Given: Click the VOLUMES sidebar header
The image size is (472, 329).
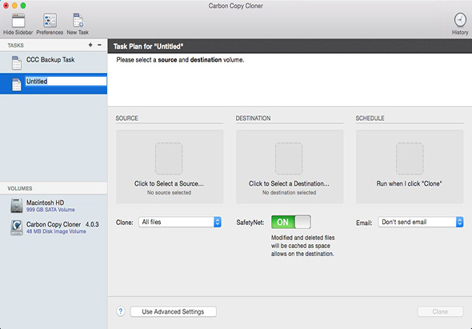Looking at the screenshot, I should [20, 188].
